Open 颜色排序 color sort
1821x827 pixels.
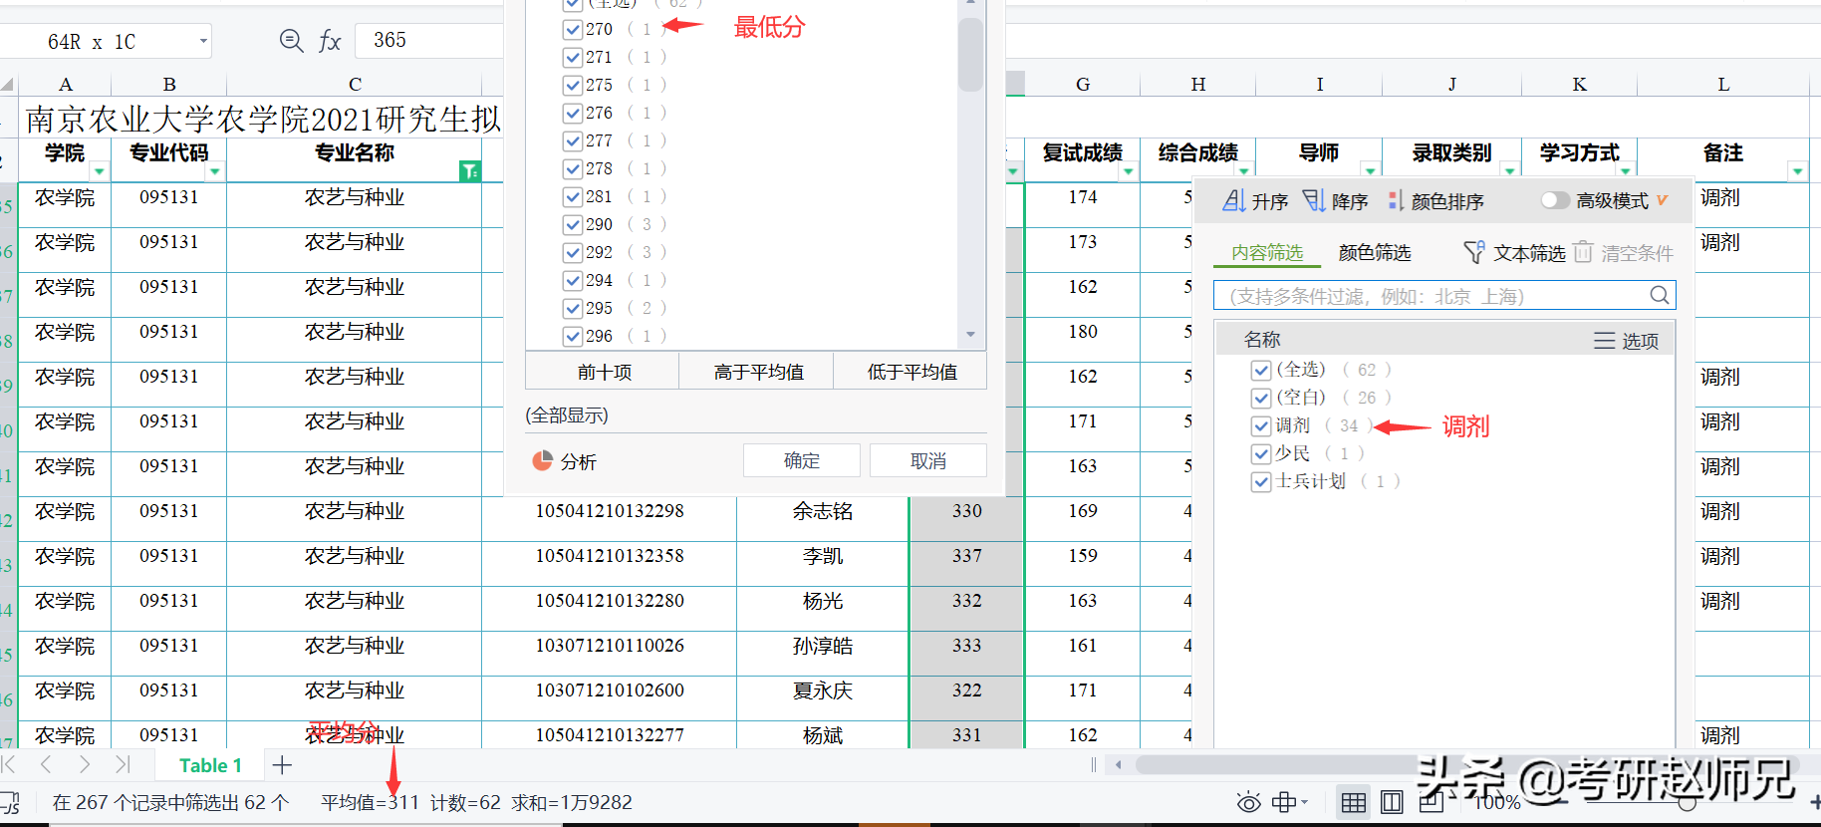[x=1435, y=201]
